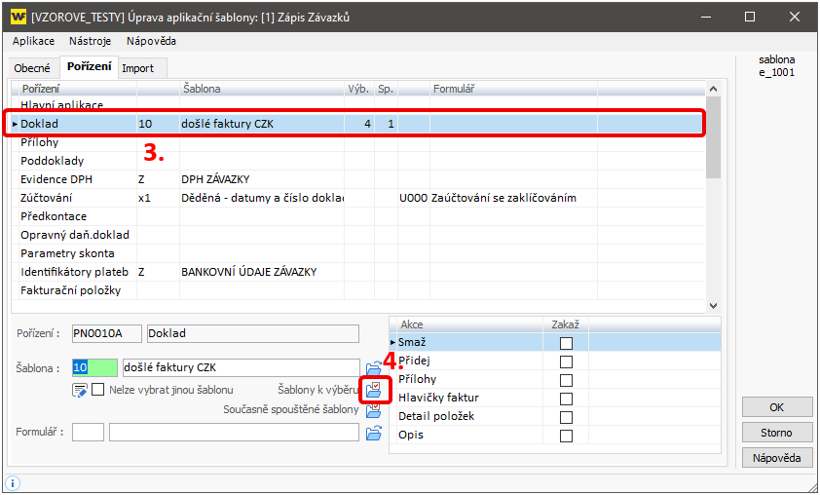Open the Nástroje menu
Screen dimensions: 820x495
(90, 41)
